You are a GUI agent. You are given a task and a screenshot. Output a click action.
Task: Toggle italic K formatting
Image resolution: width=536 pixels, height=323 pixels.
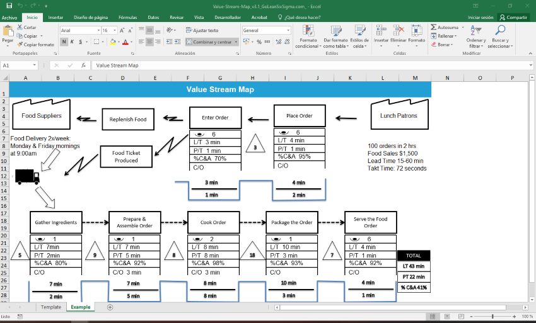pyautogui.click(x=72, y=42)
